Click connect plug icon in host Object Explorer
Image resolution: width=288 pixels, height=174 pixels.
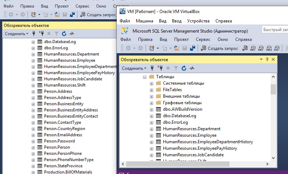(x=34, y=34)
